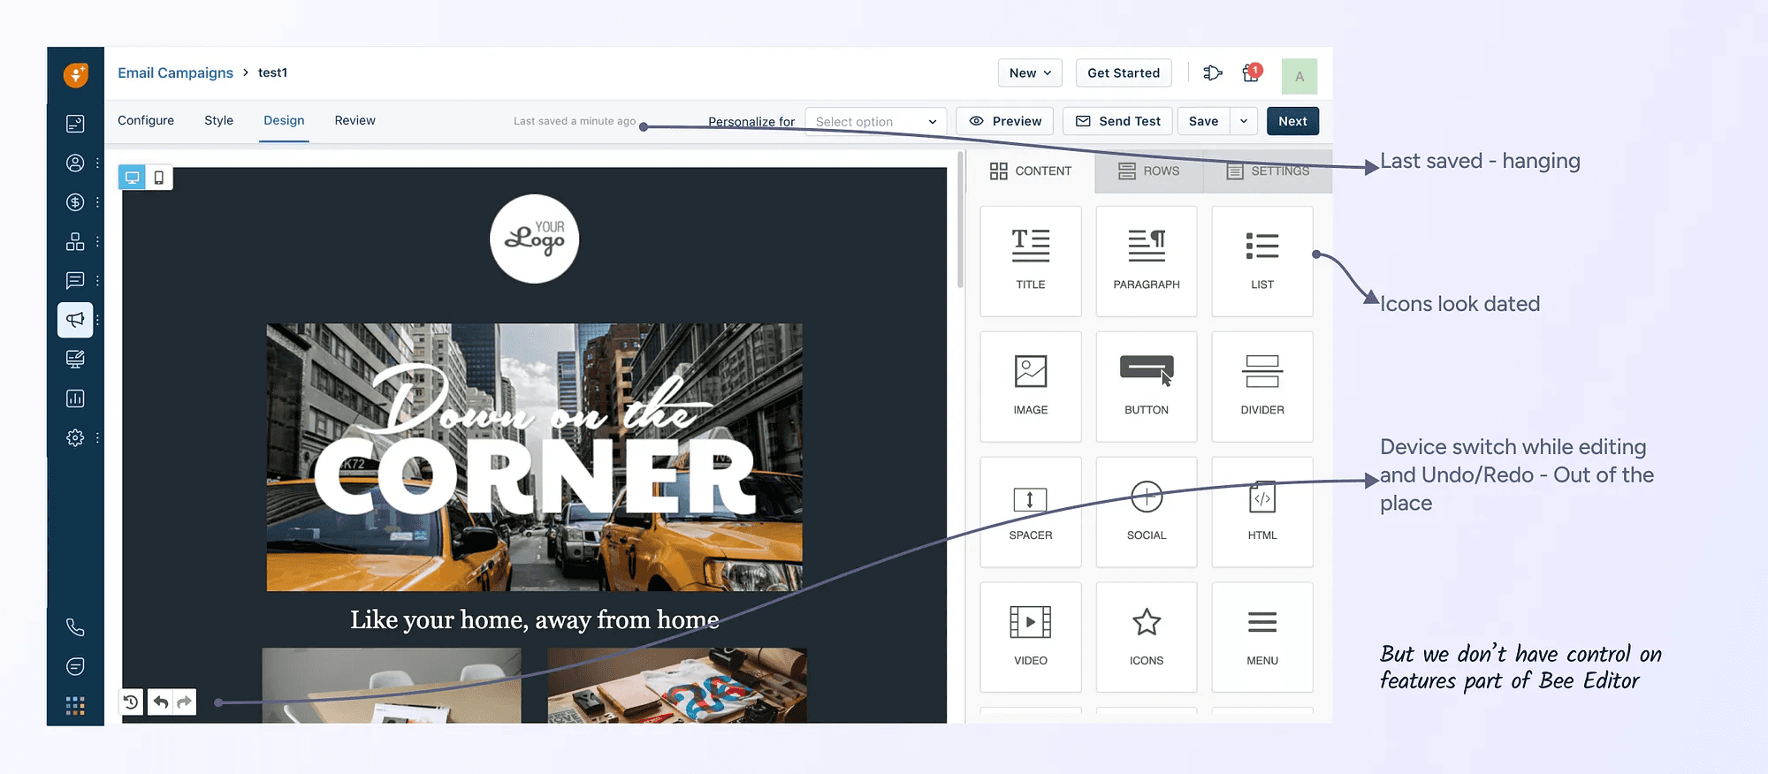Expand the three-dot menu beside contacts icon
1768x774 pixels.
click(97, 163)
